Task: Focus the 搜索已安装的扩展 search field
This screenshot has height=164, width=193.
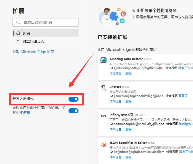Action: click(45, 22)
